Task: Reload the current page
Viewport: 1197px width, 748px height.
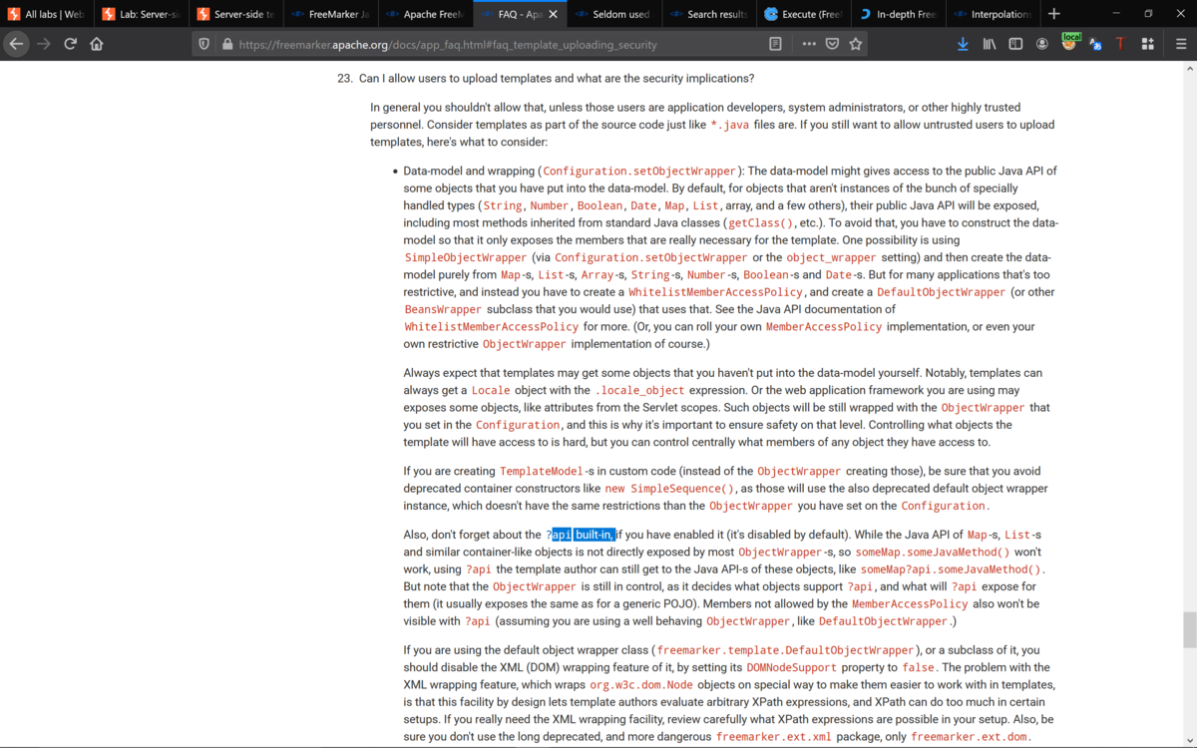Action: coord(70,44)
